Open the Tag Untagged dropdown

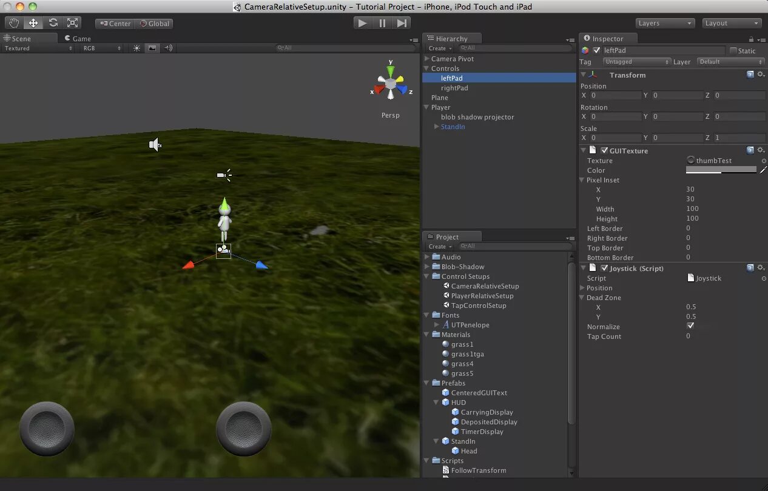(636, 62)
